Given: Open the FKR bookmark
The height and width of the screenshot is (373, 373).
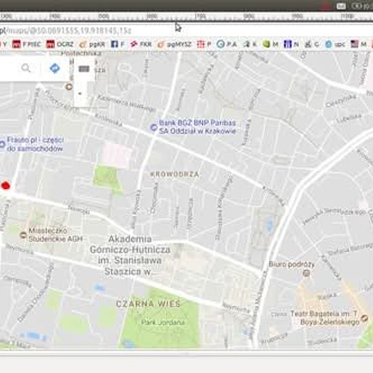Looking at the screenshot, I should coord(141,44).
